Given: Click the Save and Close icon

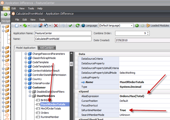Looking at the screenshot, I should [x=40, y=25].
